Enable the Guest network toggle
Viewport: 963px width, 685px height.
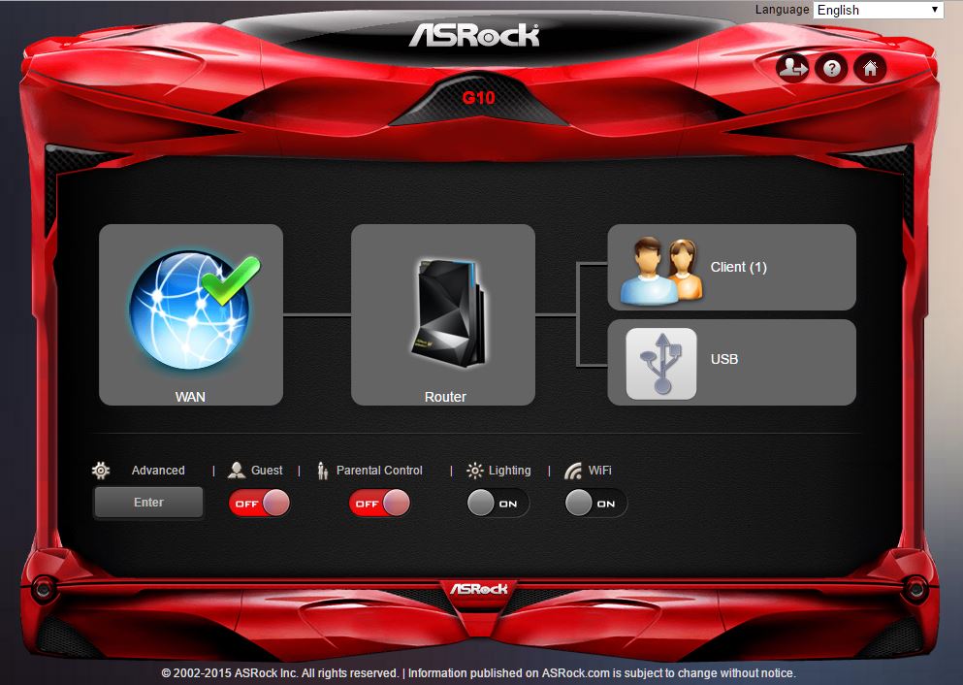click(259, 504)
